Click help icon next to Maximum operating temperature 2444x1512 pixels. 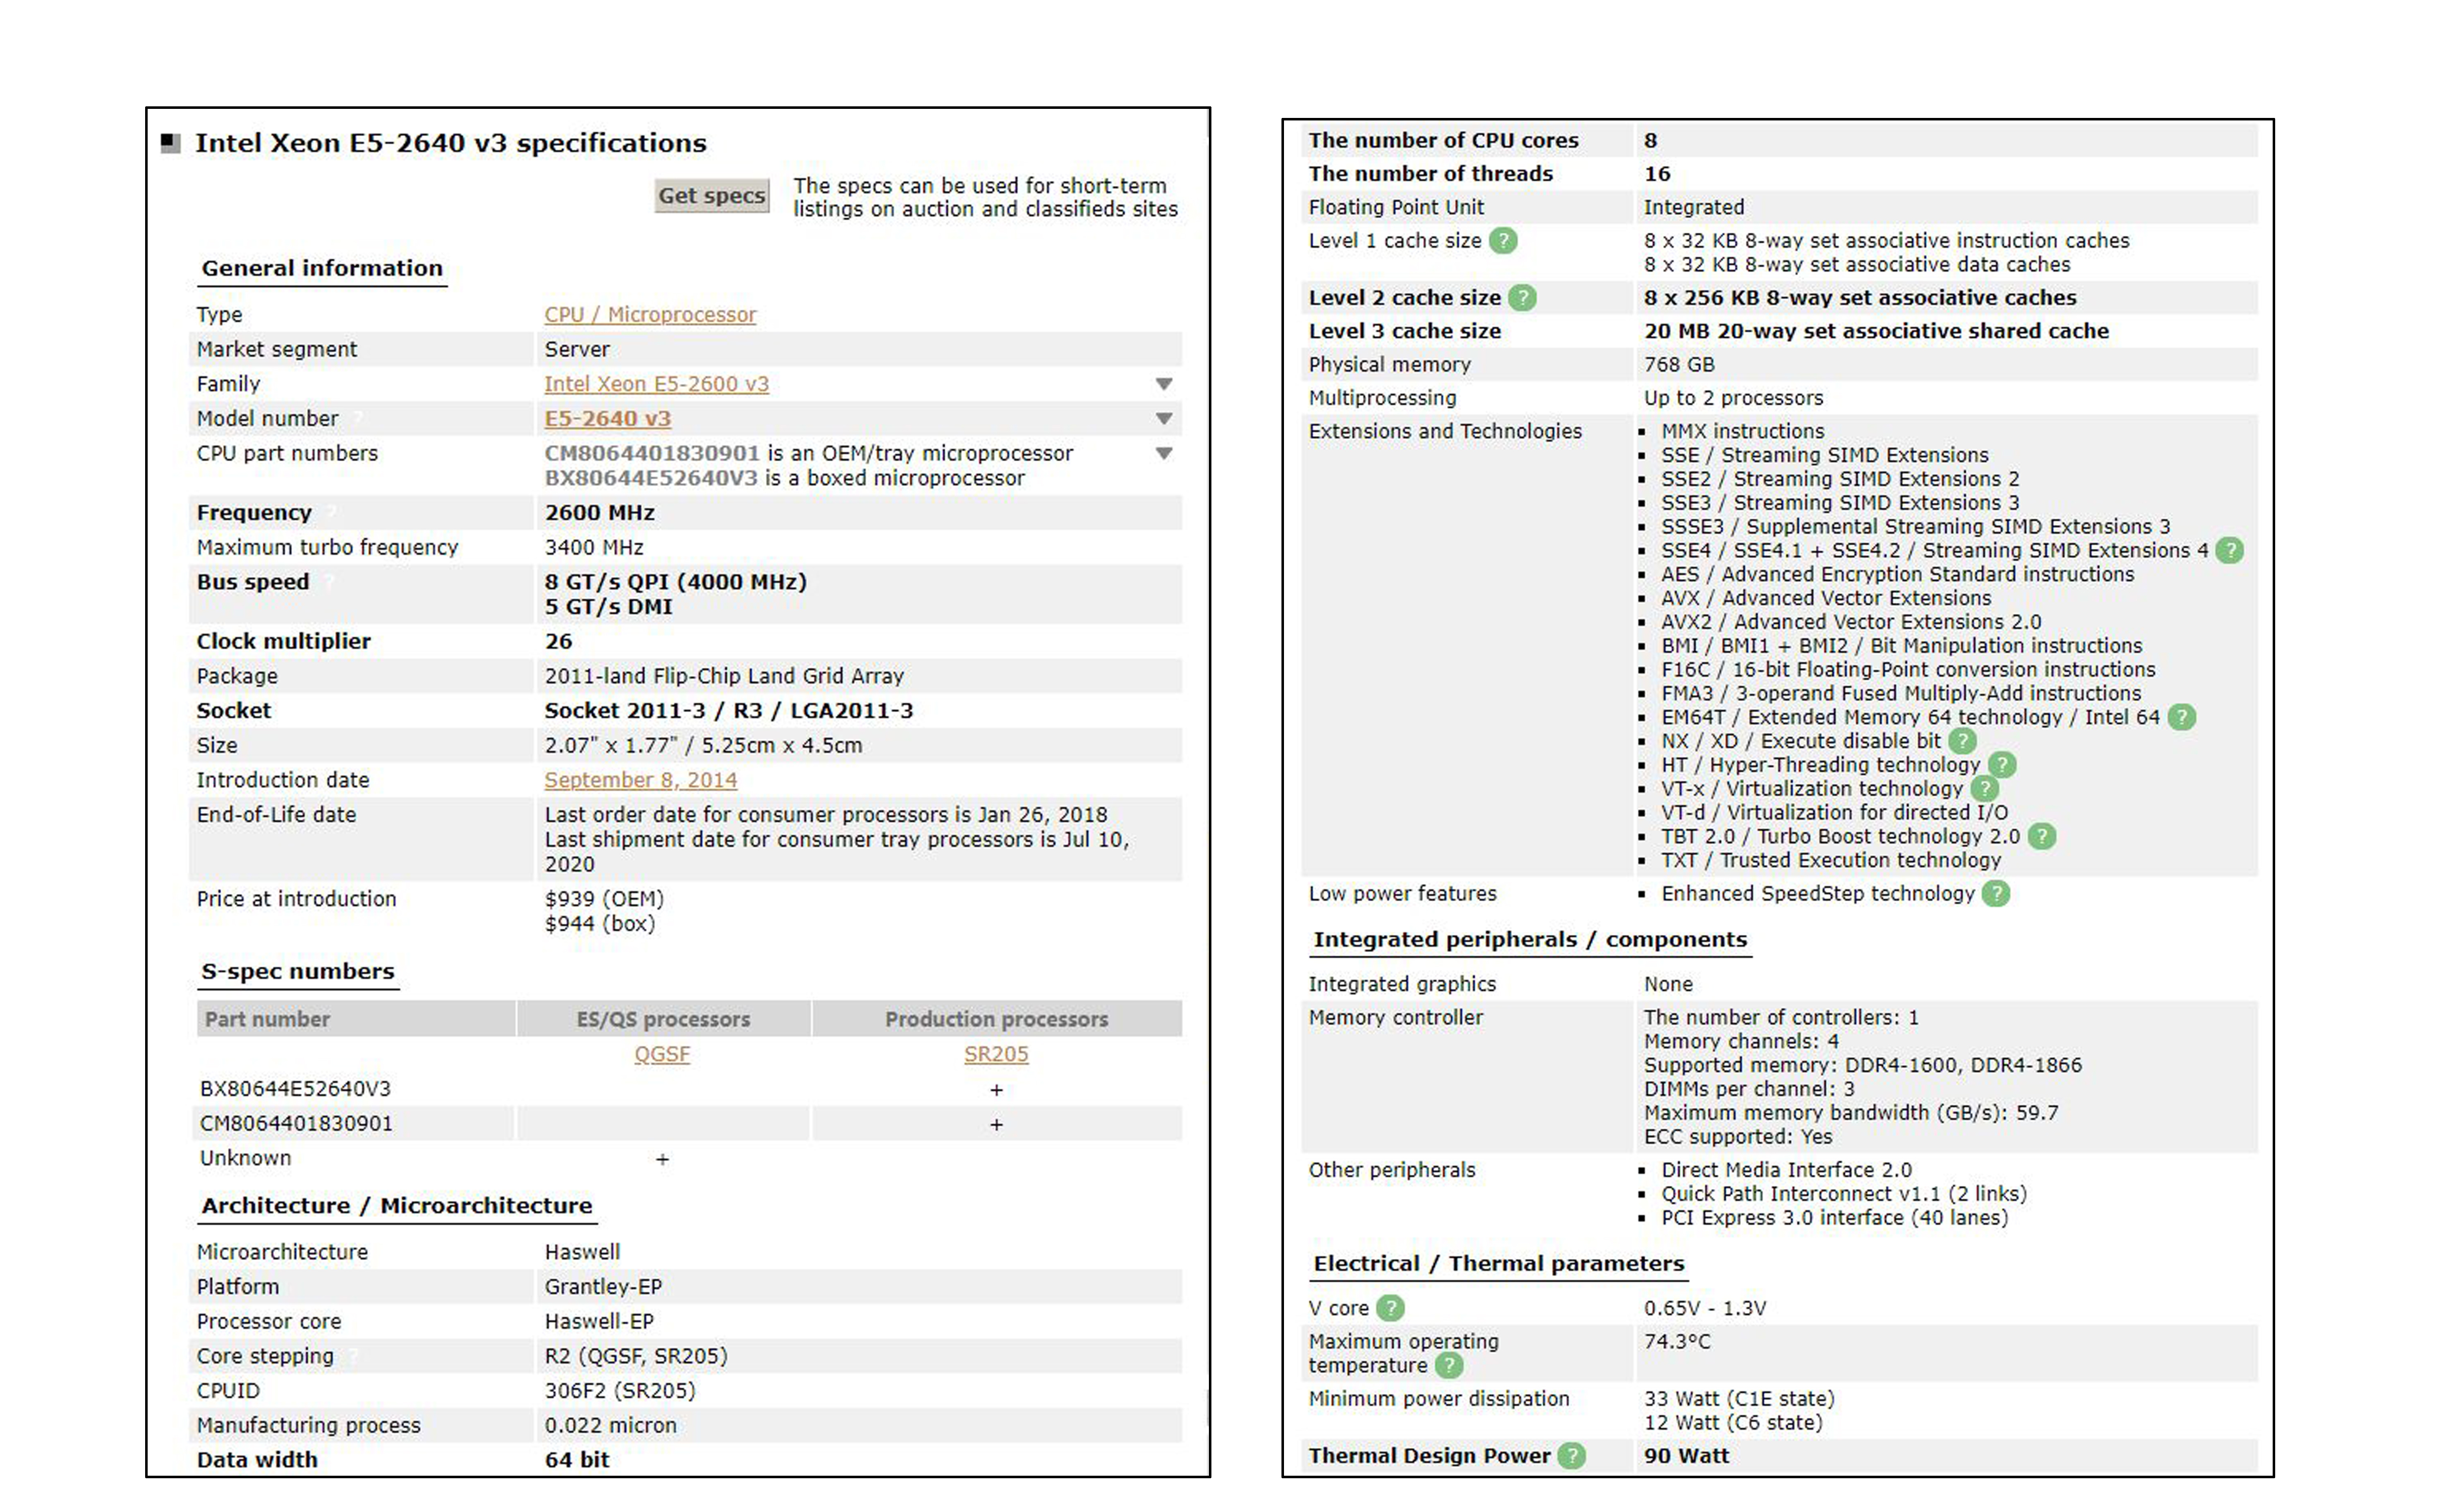(1448, 1366)
